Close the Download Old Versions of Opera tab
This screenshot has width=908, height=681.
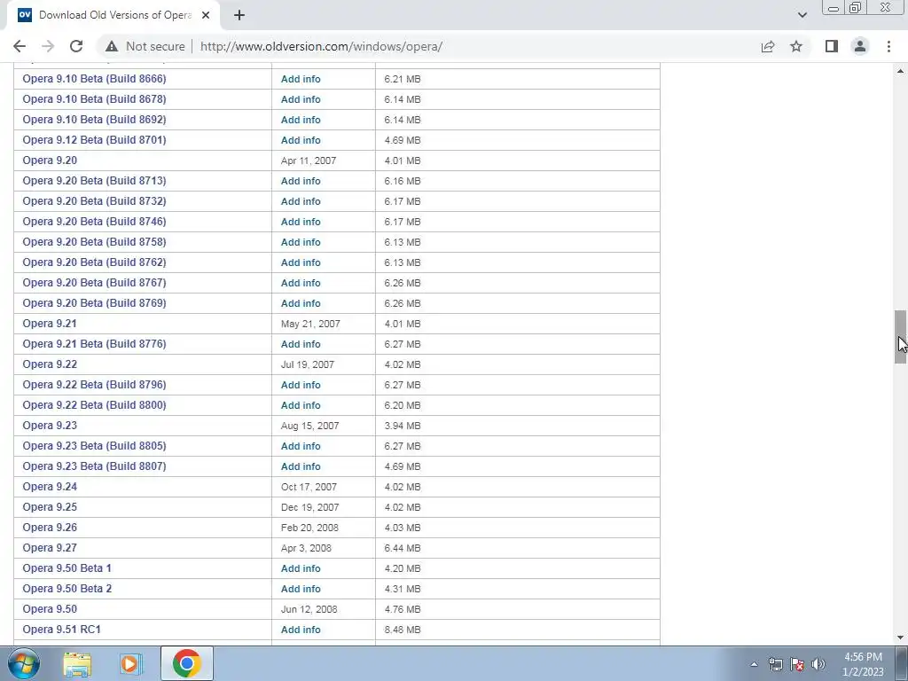[x=206, y=15]
